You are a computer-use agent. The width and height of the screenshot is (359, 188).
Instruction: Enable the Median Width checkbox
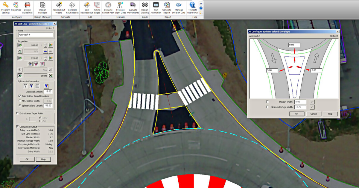click(267, 102)
